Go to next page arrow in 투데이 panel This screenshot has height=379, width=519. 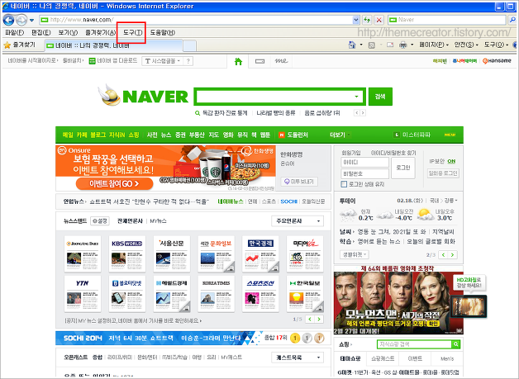tap(452, 254)
